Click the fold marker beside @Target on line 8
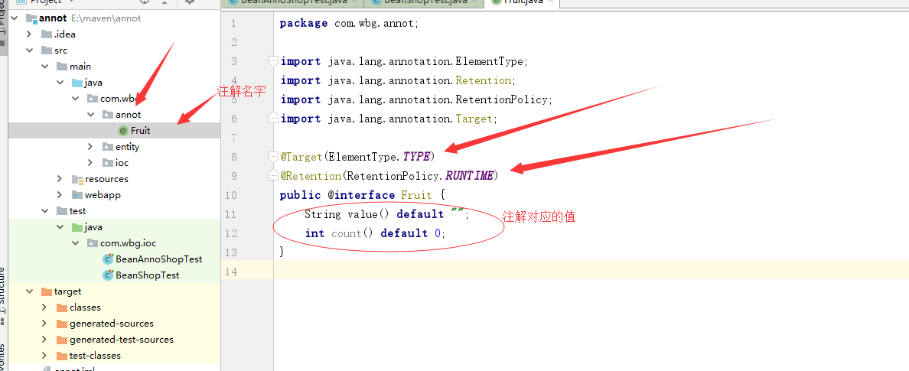 [x=274, y=157]
